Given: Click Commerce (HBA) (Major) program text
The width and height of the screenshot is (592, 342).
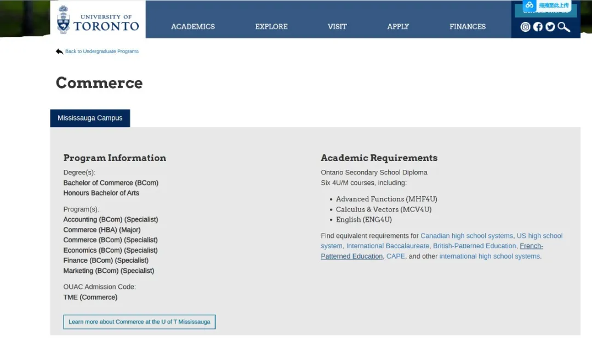Looking at the screenshot, I should (102, 230).
